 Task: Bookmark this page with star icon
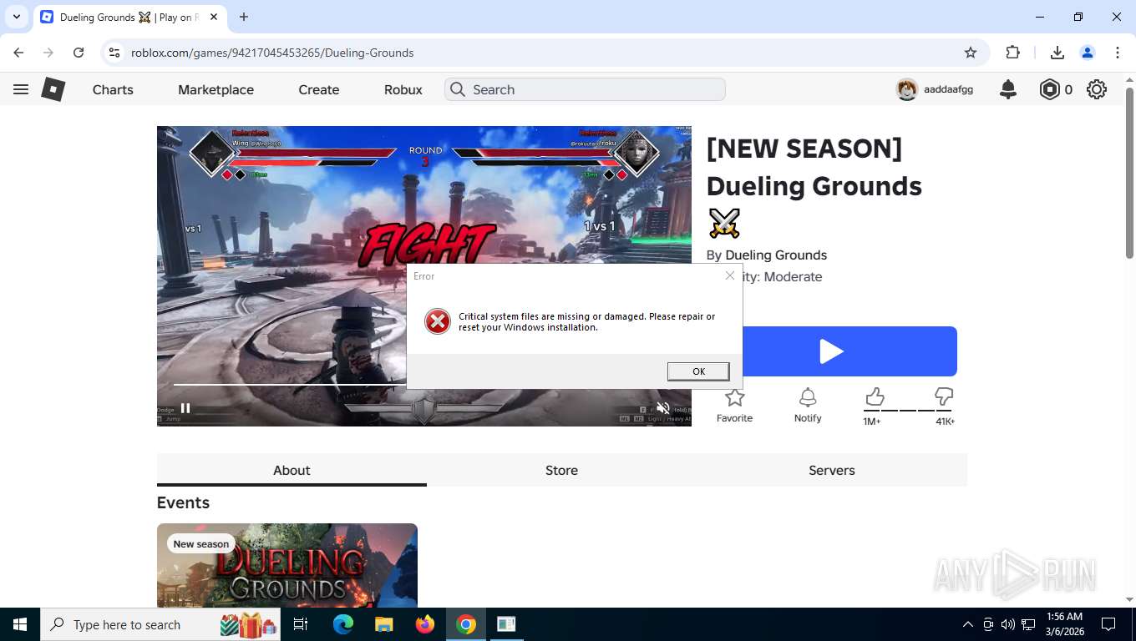coord(971,53)
